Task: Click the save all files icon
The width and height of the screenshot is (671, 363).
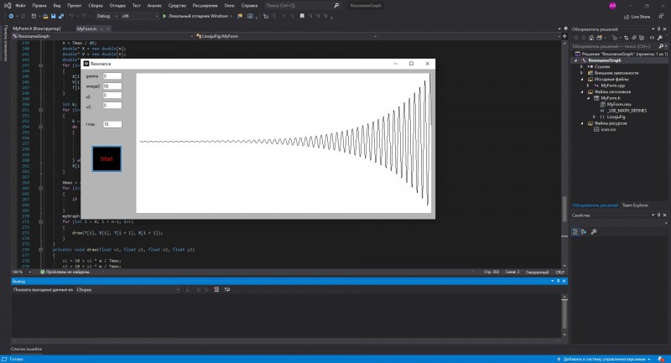Action: (60, 16)
